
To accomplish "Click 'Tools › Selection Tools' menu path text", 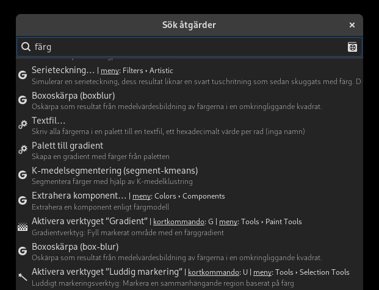I will tap(312, 272).
